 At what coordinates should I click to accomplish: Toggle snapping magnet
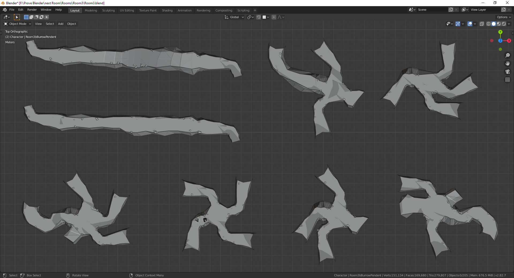pyautogui.click(x=259, y=17)
